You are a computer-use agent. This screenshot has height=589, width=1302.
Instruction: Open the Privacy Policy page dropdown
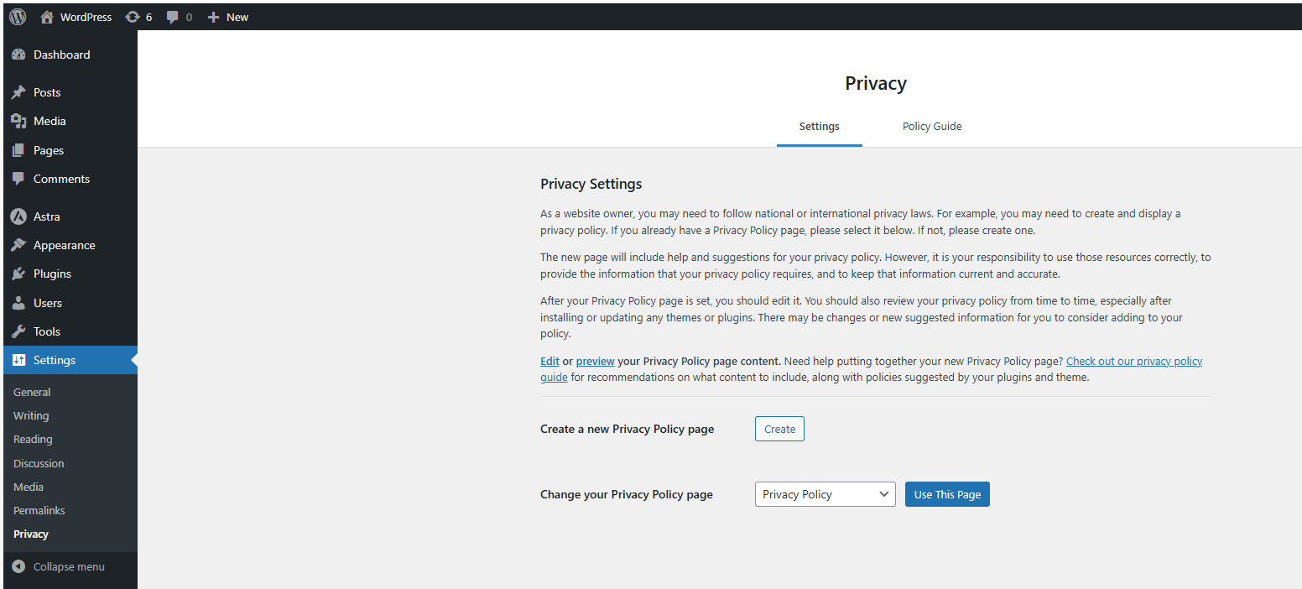click(824, 493)
